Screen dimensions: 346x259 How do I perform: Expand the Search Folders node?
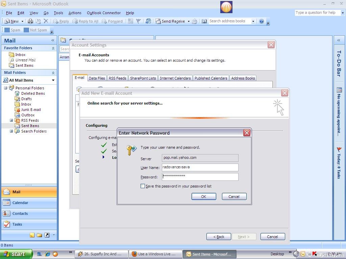[x=11, y=131]
